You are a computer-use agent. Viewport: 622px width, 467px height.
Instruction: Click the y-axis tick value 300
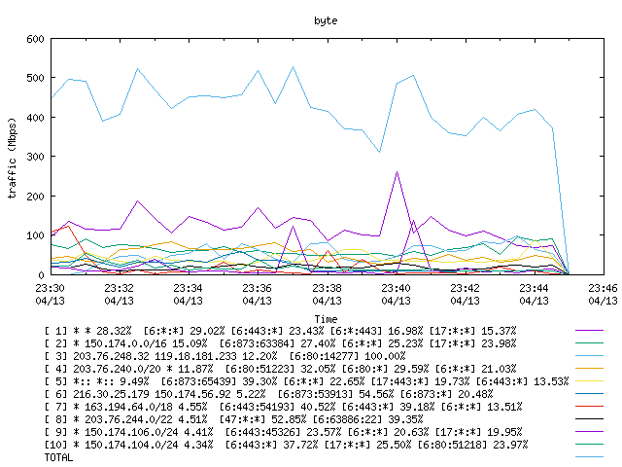35,157
